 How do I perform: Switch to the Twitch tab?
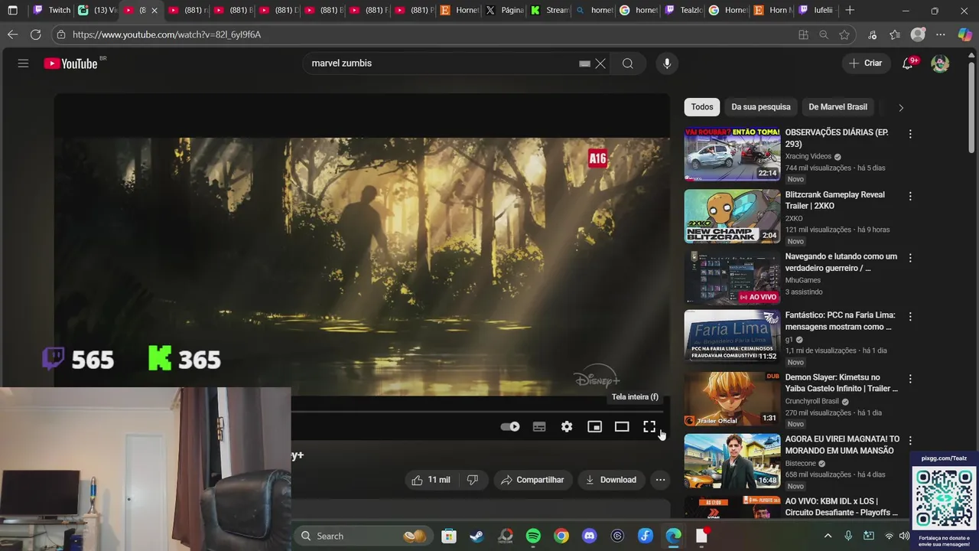(52, 10)
